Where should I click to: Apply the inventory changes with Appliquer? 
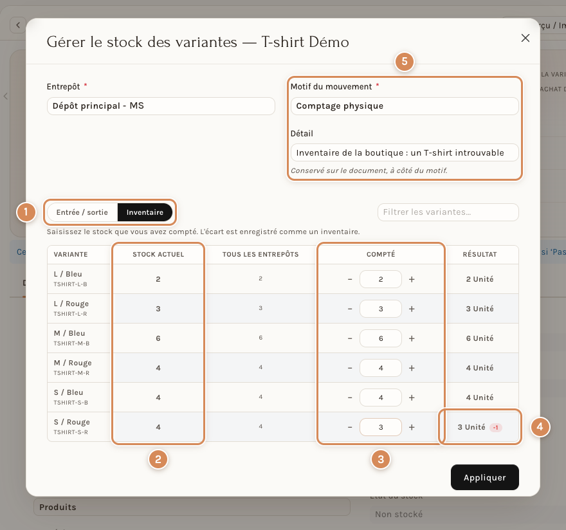pos(485,477)
